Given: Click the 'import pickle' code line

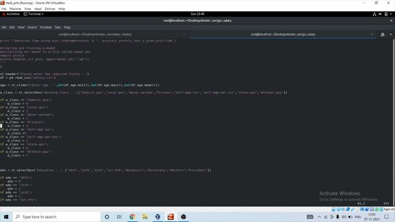Looking at the screenshot, I should pos(12,55).
